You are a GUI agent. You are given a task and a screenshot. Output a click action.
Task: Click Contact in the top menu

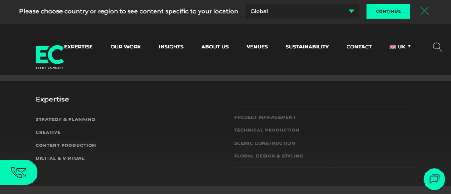click(359, 47)
